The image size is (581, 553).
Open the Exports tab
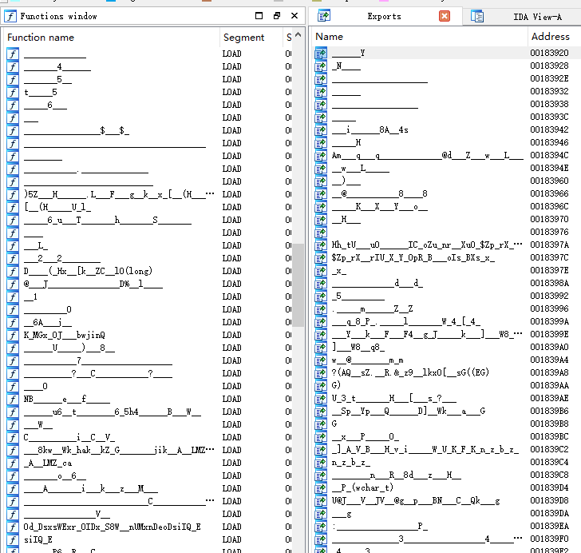(384, 16)
